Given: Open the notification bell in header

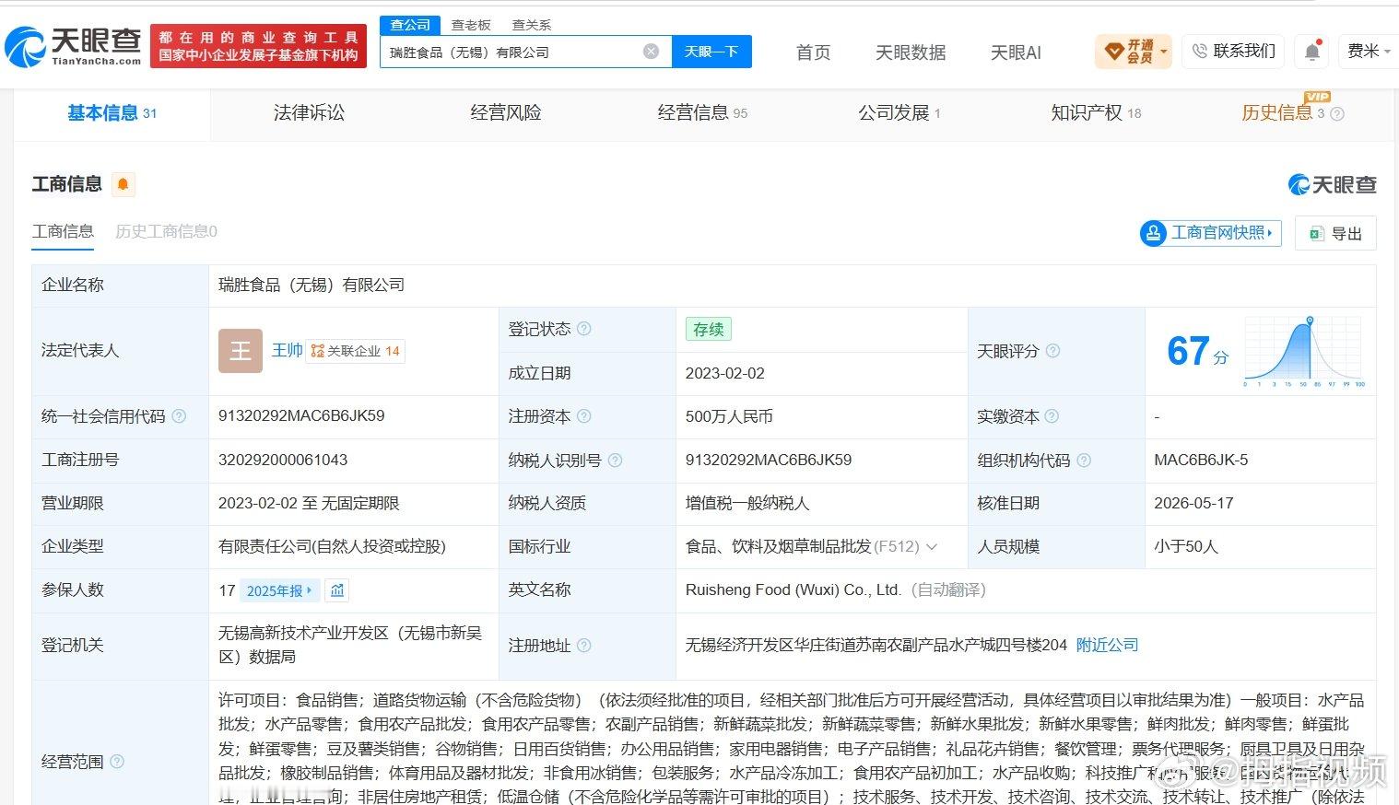Looking at the screenshot, I should pos(1312,52).
